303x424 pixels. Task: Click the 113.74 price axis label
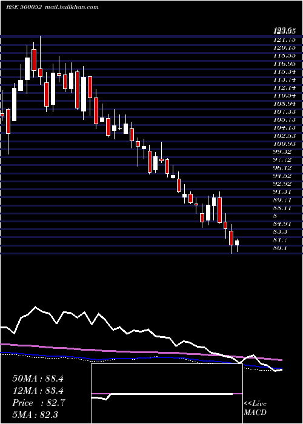tap(284, 80)
